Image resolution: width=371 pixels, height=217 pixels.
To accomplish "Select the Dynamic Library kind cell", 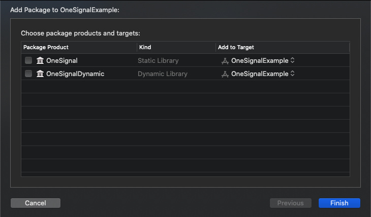I will (163, 74).
